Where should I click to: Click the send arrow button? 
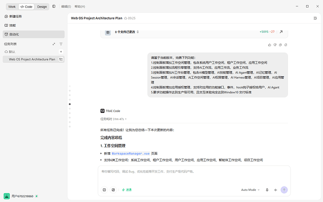click(284, 190)
